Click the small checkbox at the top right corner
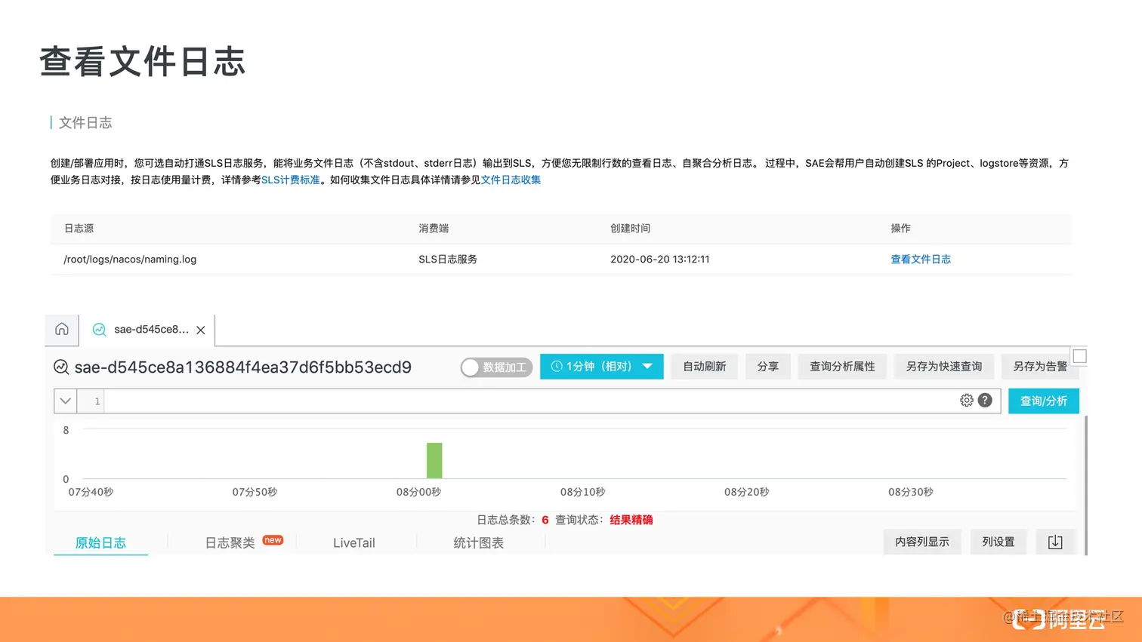Viewport: 1142px width, 642px height. [x=1079, y=355]
